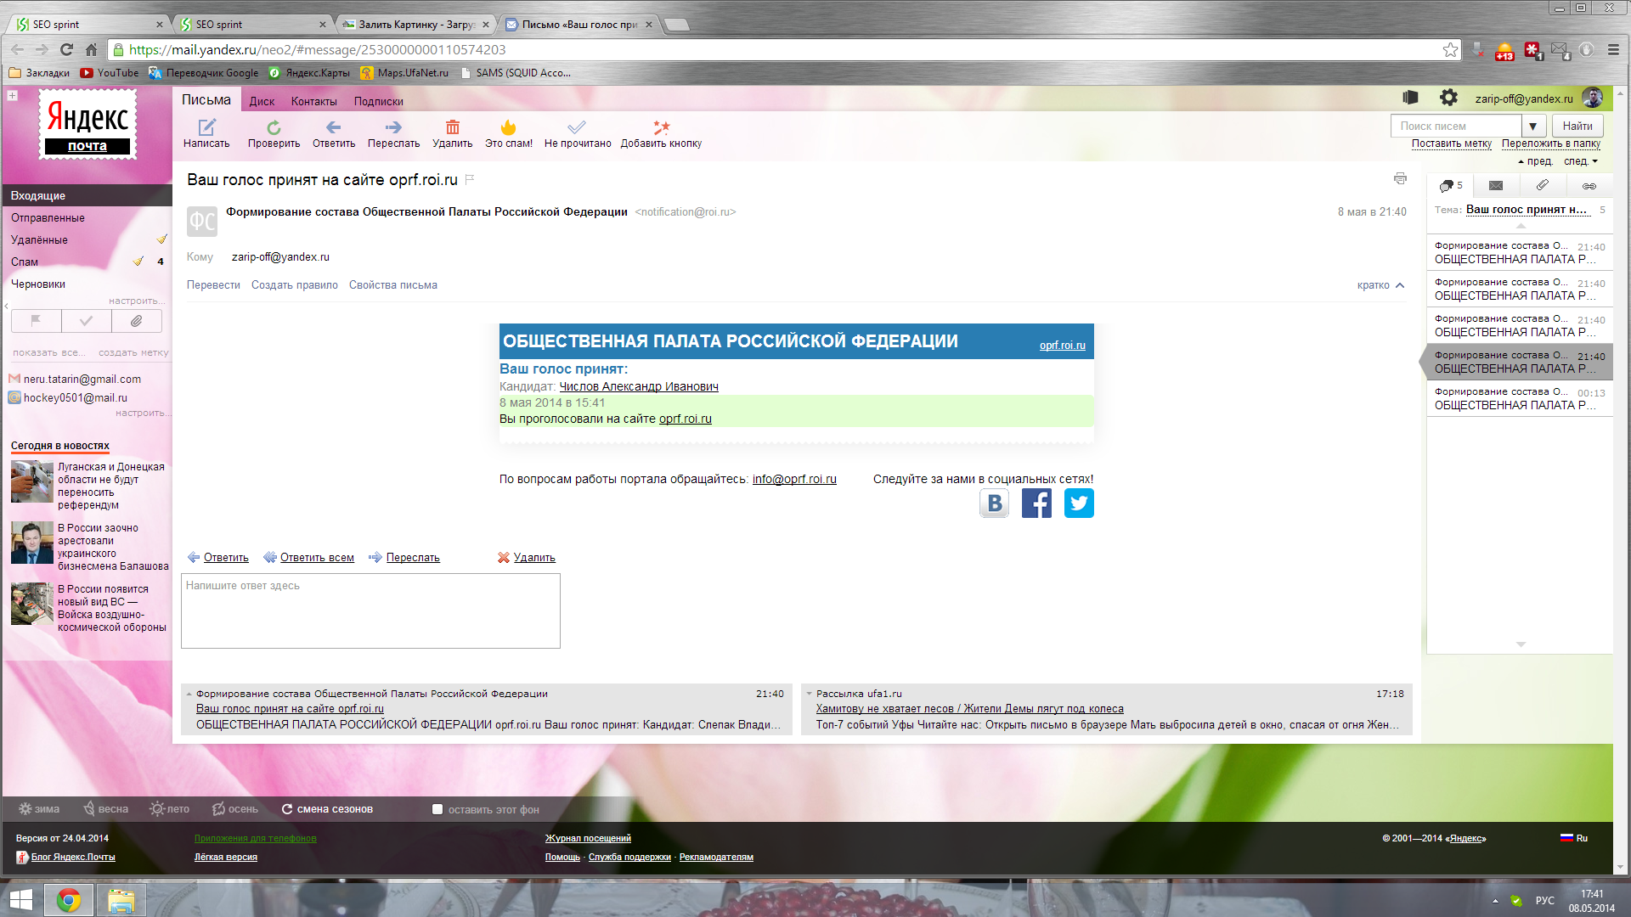Toggle the flagged filter button in the sidebar

[36, 321]
